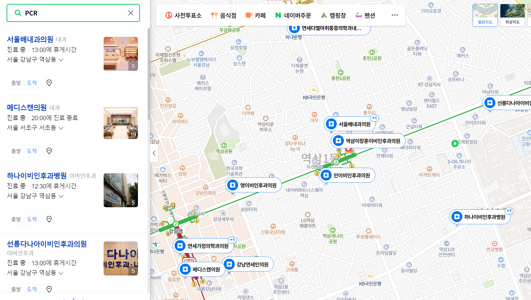Select the 카페 category filter
This screenshot has width=531, height=300.
[255, 15]
